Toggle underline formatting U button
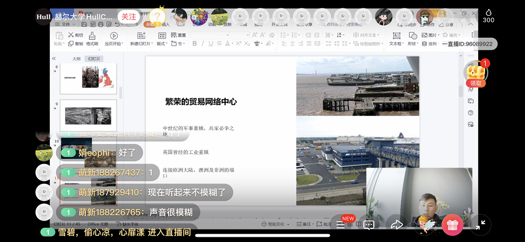This screenshot has width=525, height=242. pos(211,43)
